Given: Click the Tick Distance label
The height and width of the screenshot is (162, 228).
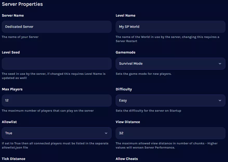Looking at the screenshot, I should (14, 159).
